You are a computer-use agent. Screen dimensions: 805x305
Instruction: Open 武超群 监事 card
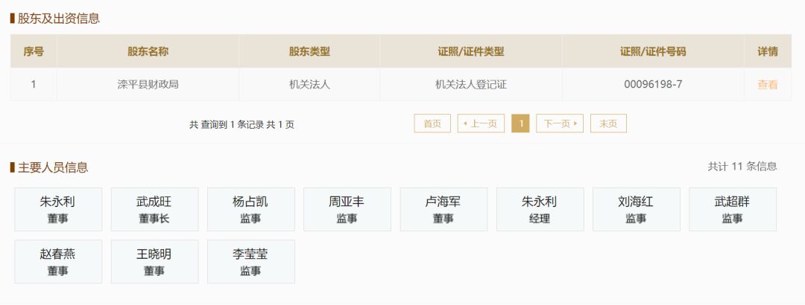733,209
